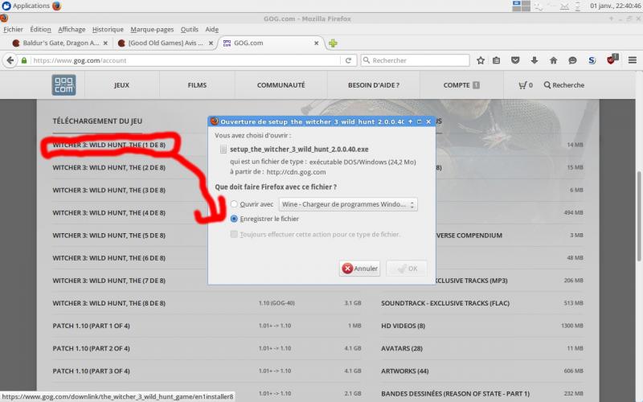The width and height of the screenshot is (643, 402).
Task: Download Avatars (28)
Action: (x=402, y=348)
